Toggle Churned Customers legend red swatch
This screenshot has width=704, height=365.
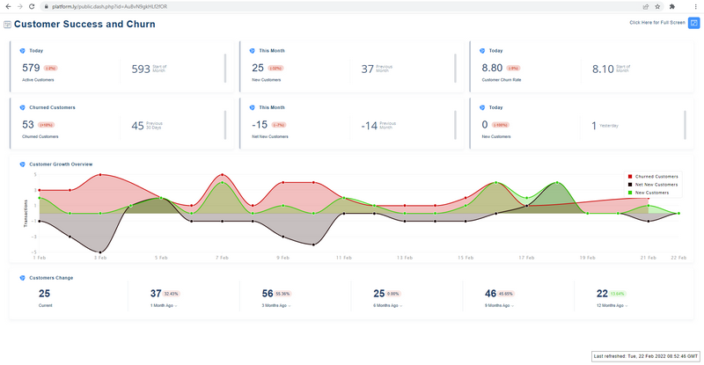(x=630, y=177)
